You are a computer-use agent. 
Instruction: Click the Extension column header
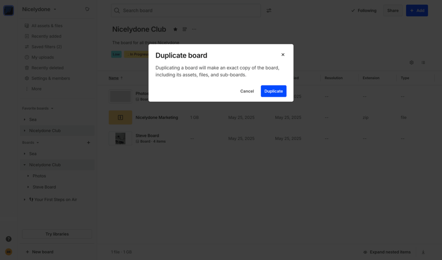tap(371, 78)
